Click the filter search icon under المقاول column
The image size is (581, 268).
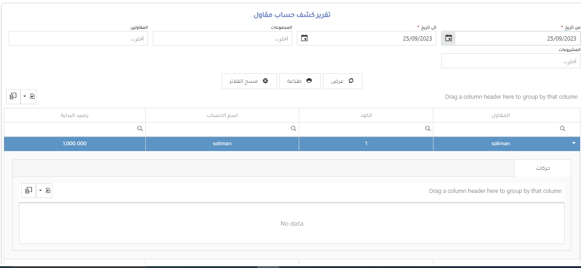coord(563,129)
